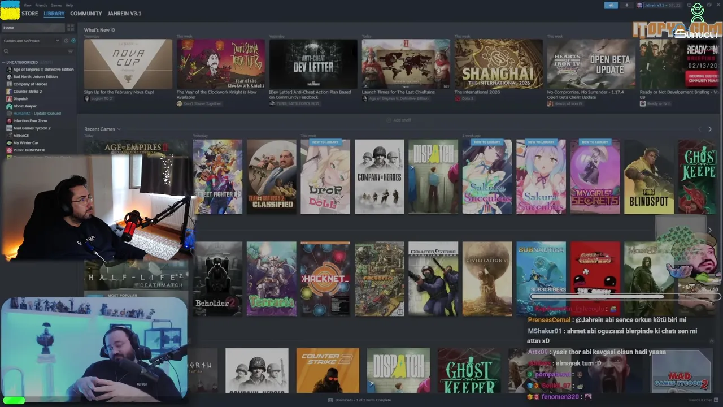
Task: Open Company of Heroes cover in Recent Games
Action: coord(379,177)
